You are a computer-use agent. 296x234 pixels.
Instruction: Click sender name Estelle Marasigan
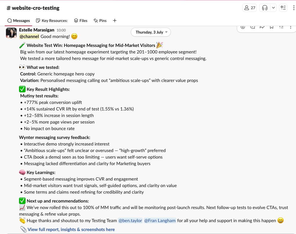click(x=37, y=30)
